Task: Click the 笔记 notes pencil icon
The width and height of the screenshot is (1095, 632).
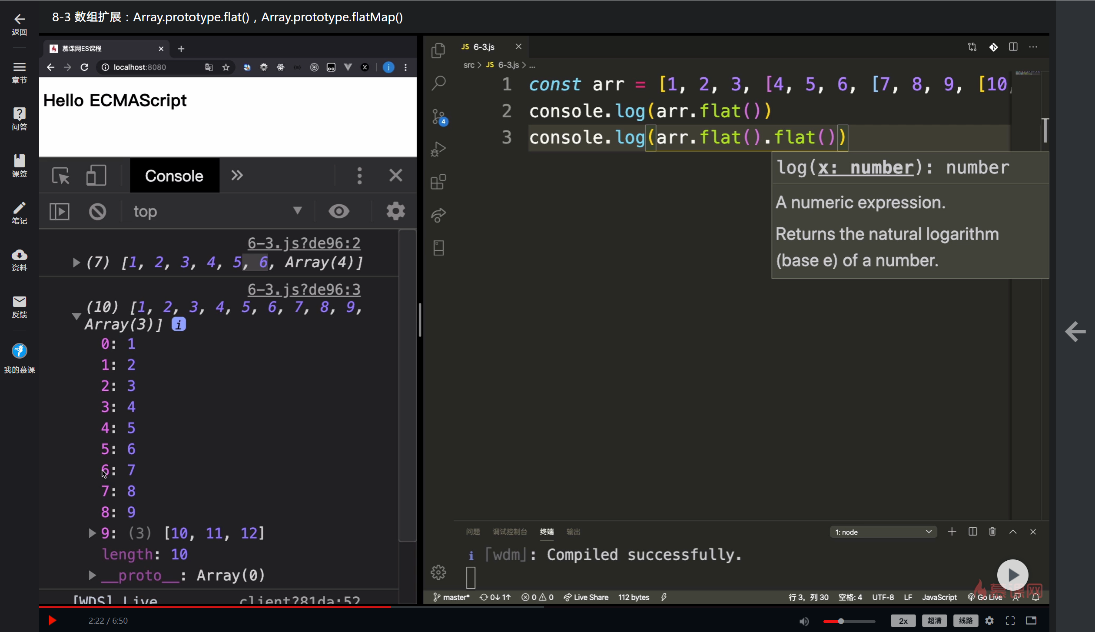Action: click(19, 208)
